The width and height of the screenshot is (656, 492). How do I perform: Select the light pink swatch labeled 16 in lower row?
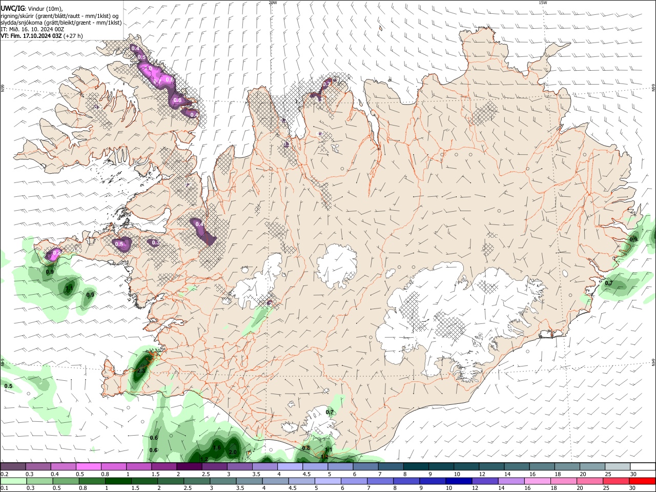click(x=538, y=481)
